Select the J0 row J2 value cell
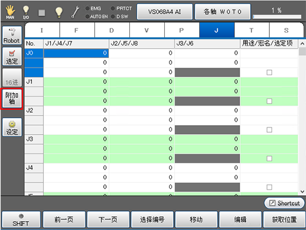Screen dimensions: 306x230 point(142,53)
